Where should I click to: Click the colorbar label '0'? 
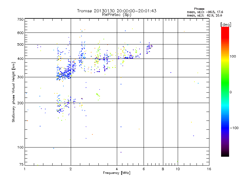(x=231, y=92)
